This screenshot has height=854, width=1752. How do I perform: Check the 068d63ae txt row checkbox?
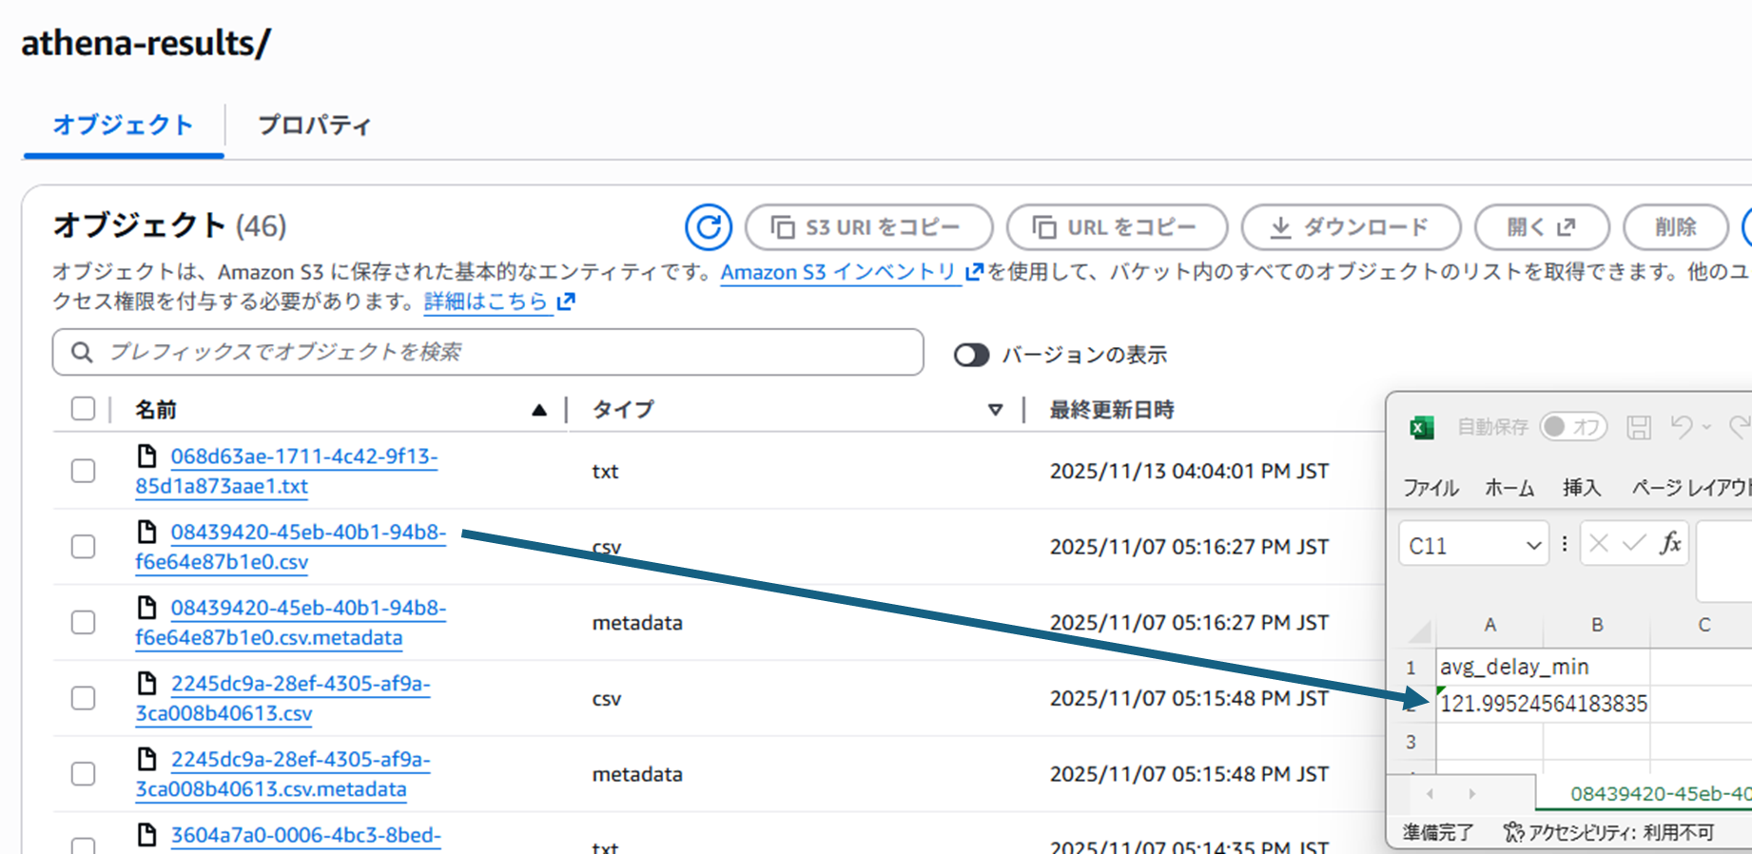click(x=84, y=471)
